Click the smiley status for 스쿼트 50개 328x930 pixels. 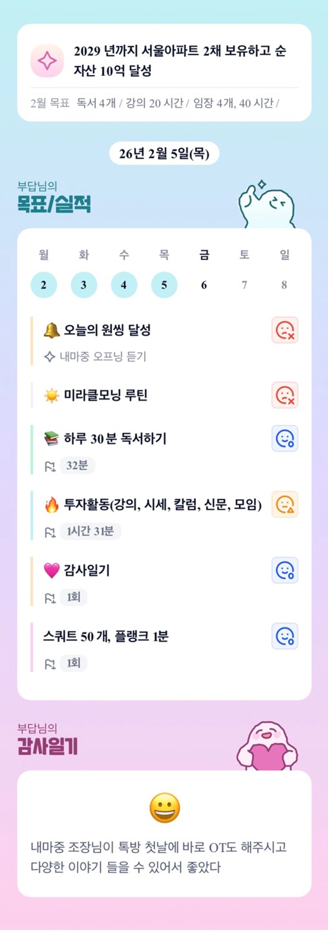point(284,636)
